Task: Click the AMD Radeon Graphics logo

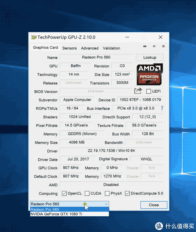Action: 150,74
